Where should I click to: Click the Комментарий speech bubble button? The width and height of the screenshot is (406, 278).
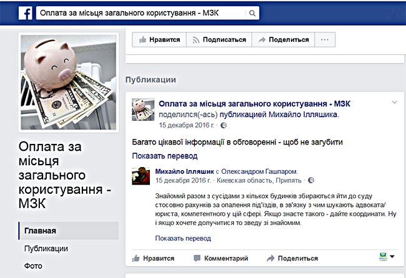(x=221, y=258)
